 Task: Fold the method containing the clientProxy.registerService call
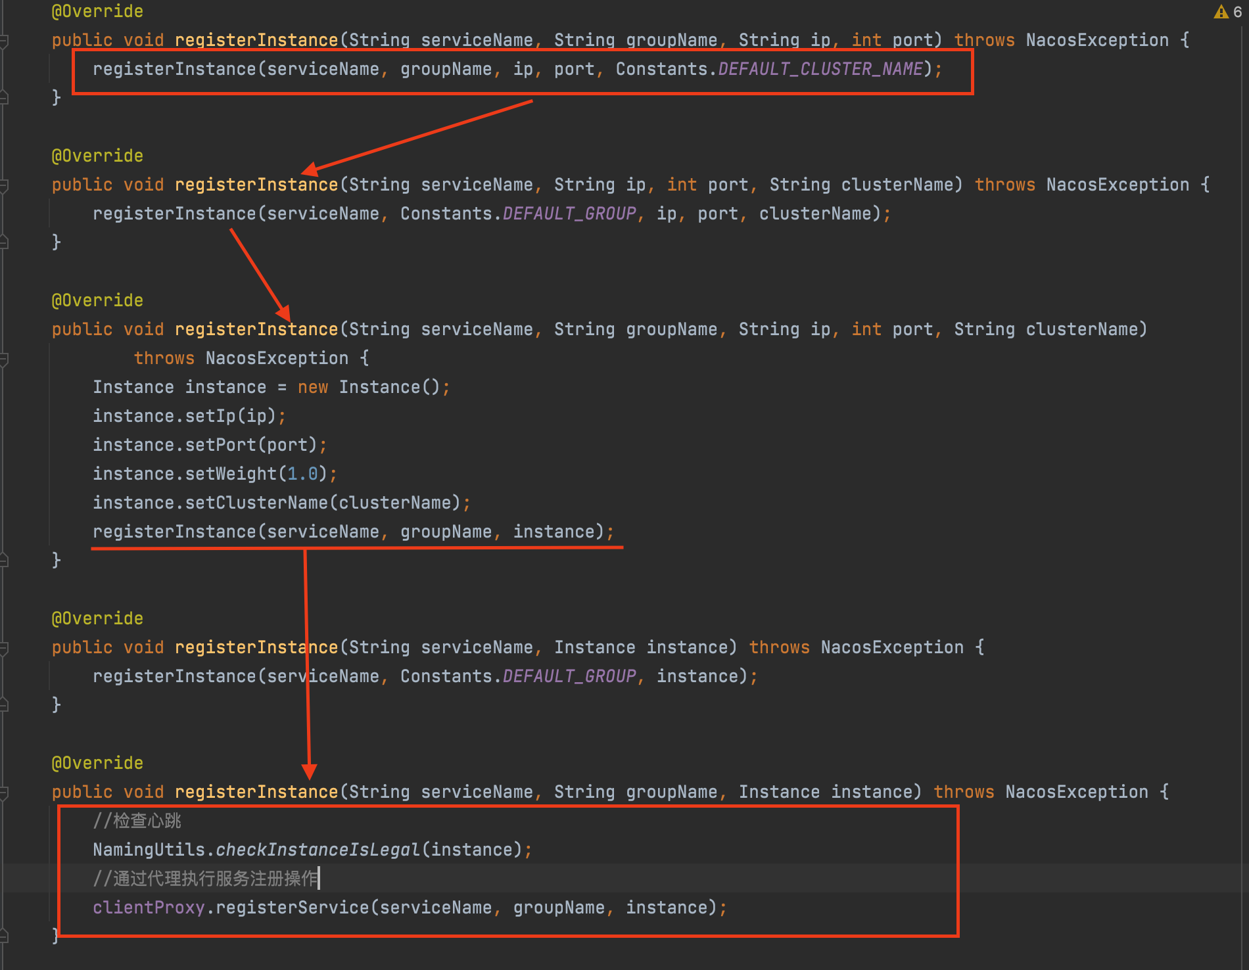point(4,793)
